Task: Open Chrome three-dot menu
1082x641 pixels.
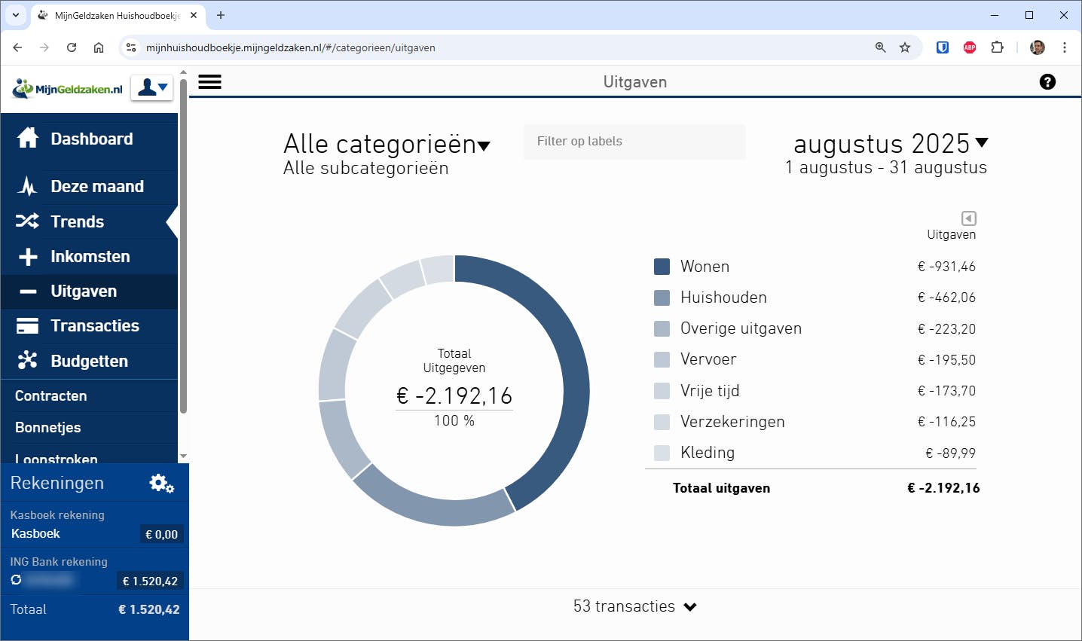Action: click(x=1065, y=47)
